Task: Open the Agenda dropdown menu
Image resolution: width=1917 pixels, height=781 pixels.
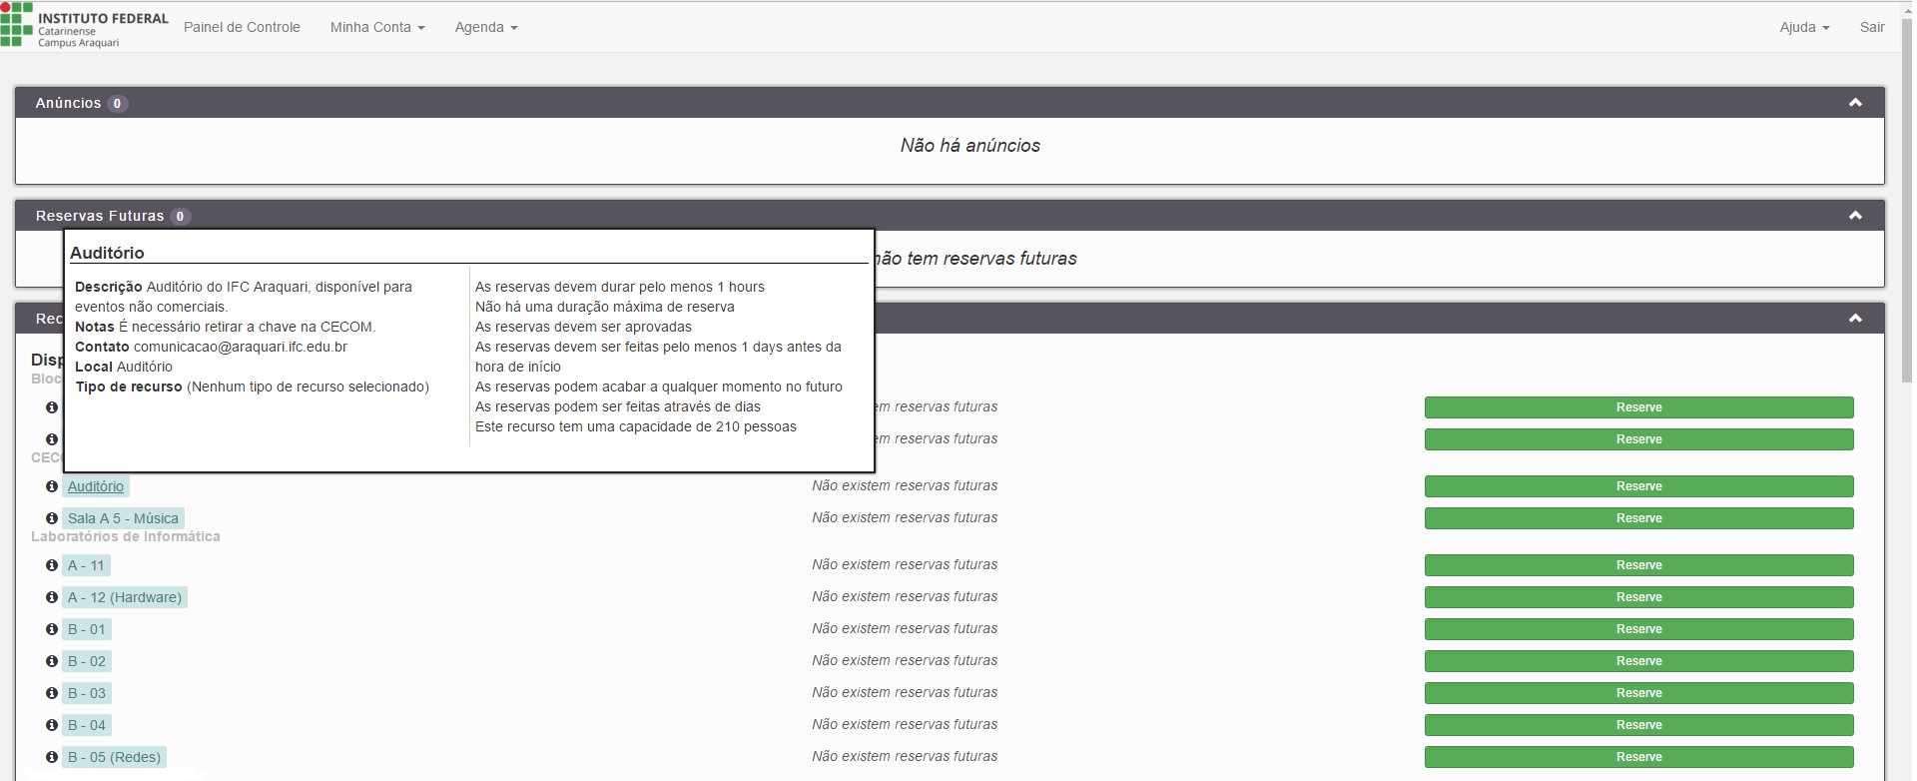Action: pos(485,27)
